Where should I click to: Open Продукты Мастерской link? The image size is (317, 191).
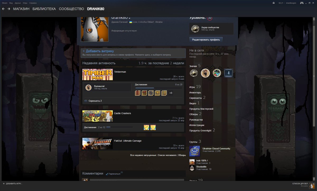(201, 109)
